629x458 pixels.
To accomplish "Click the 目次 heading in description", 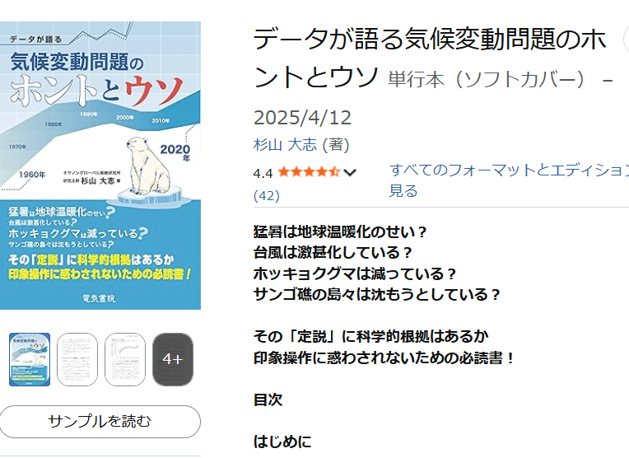I will [268, 400].
